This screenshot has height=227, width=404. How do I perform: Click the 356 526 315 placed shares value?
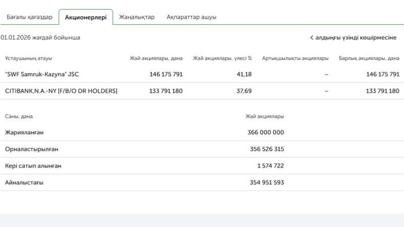click(x=267, y=149)
